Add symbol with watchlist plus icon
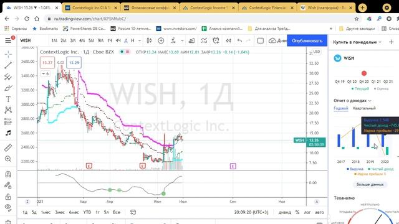The image size is (399, 224). coord(392,42)
